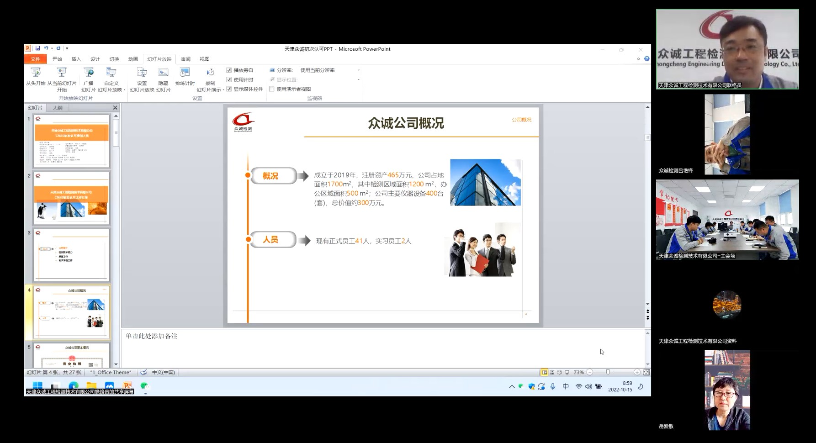Fit slide to current window icon
The image size is (816, 443).
point(646,373)
